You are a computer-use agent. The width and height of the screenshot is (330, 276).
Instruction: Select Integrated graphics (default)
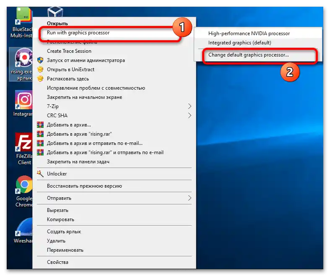pos(258,43)
